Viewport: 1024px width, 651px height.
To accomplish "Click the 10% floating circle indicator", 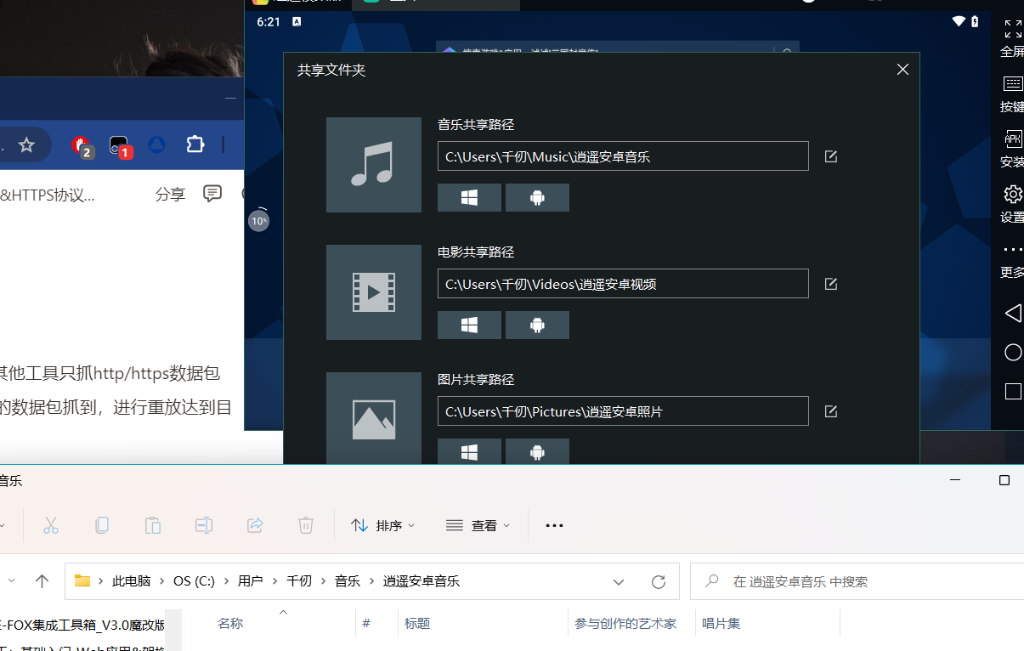I will pyautogui.click(x=259, y=220).
